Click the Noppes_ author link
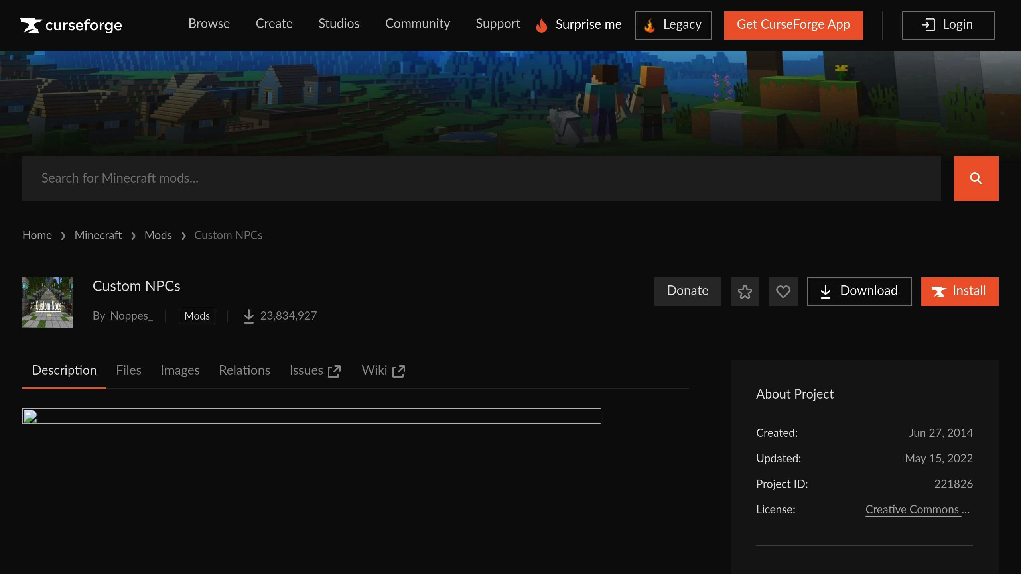 coord(131,316)
